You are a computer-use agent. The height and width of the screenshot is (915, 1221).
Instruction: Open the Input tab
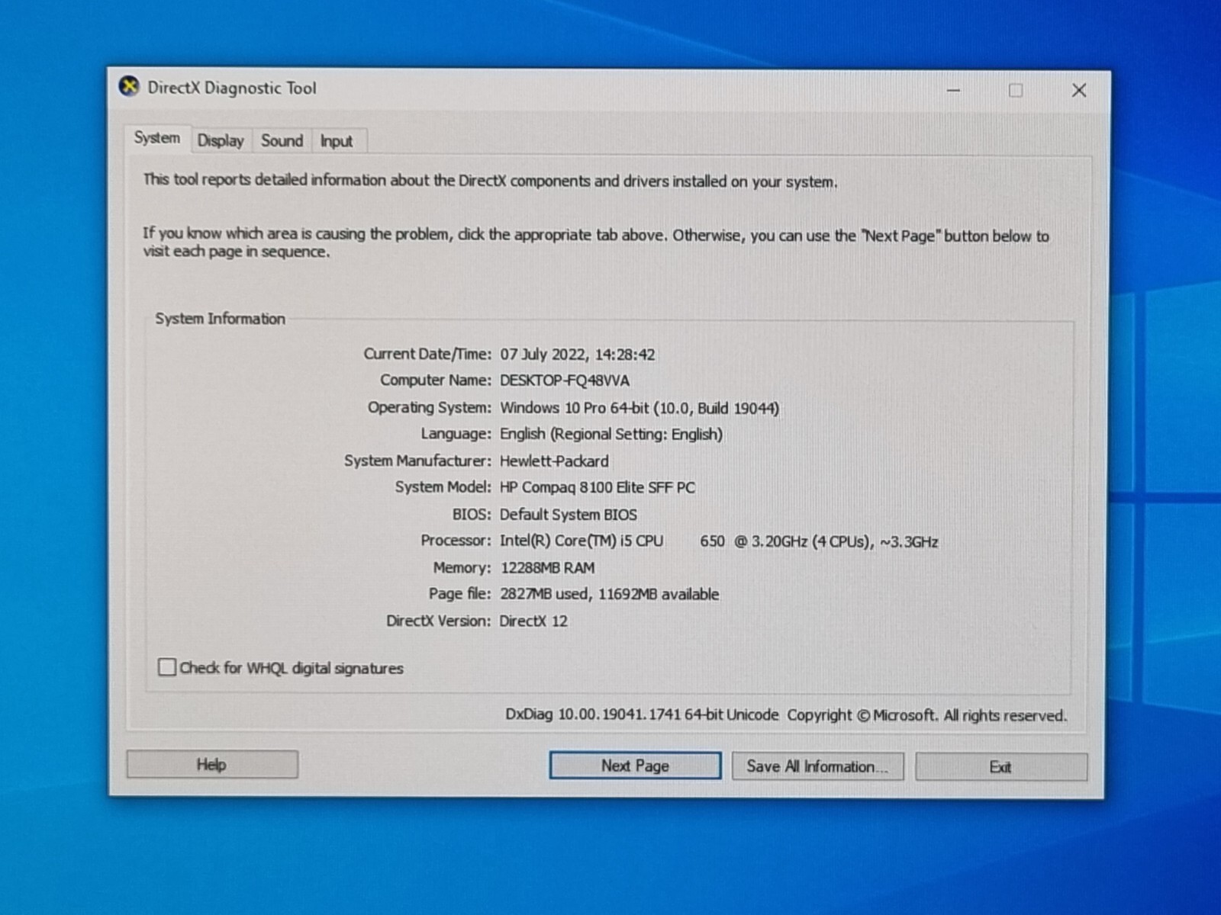pos(337,141)
